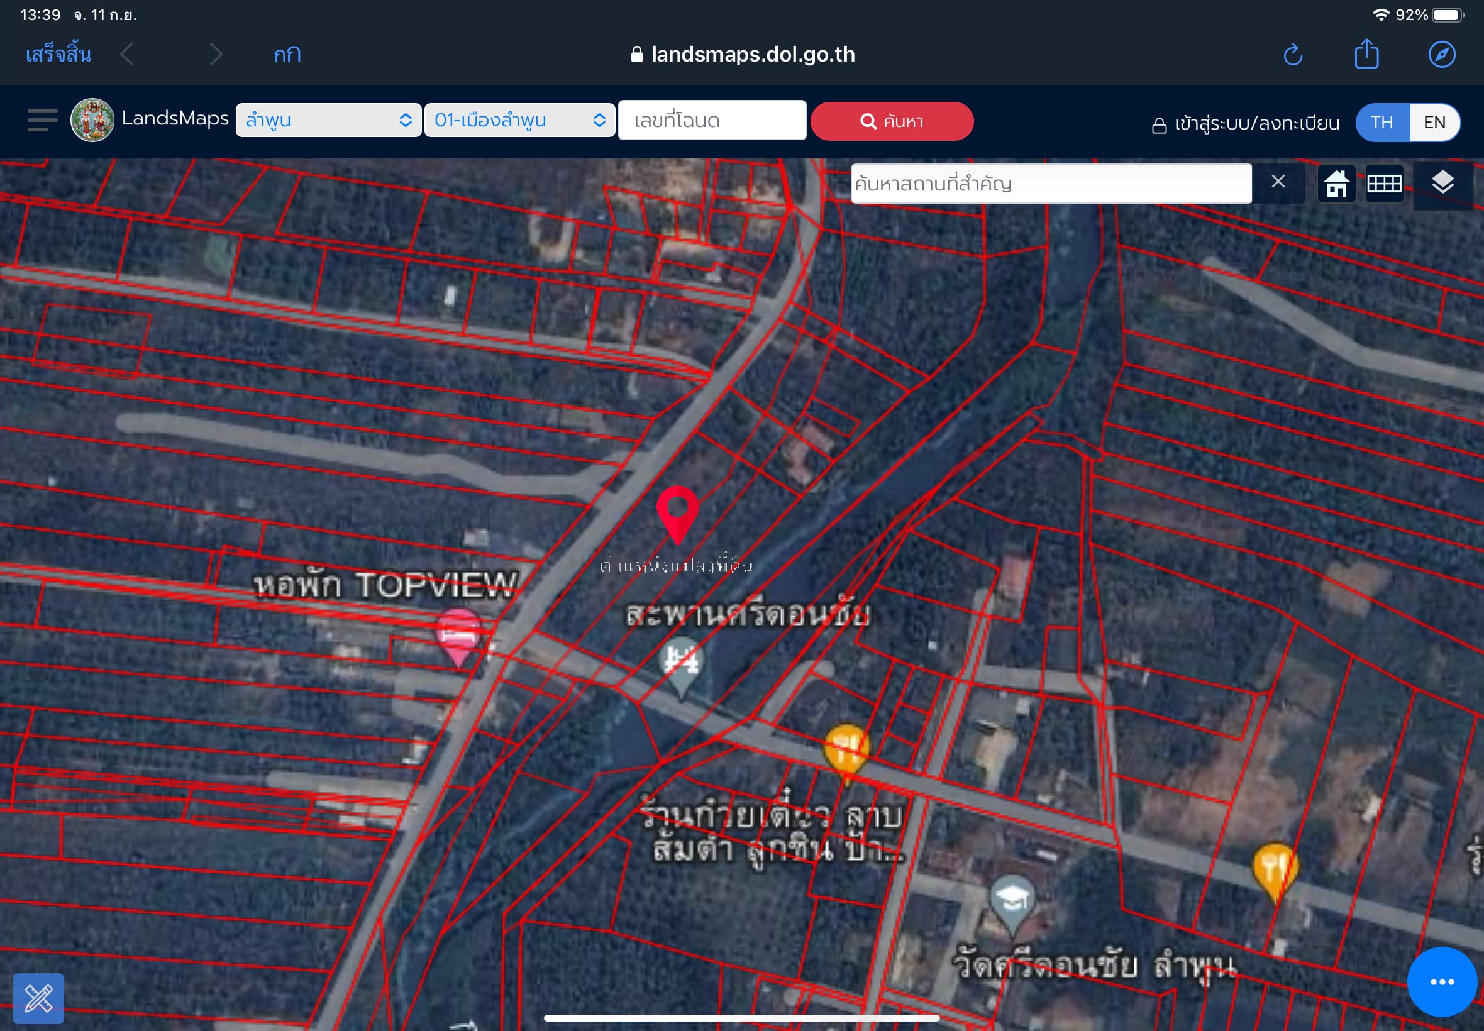Select the measure tool in bottom-left corner
1484x1031 pixels.
coord(39,998)
